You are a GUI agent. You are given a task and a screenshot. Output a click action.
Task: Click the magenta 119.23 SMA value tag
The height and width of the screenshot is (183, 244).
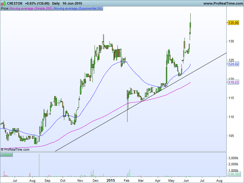coord(233,82)
